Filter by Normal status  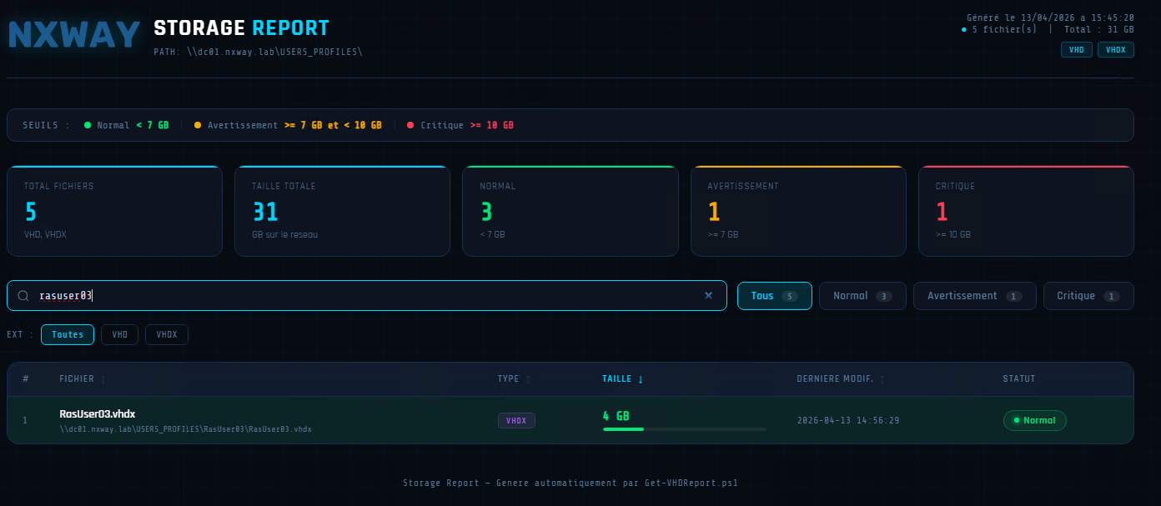coord(862,296)
